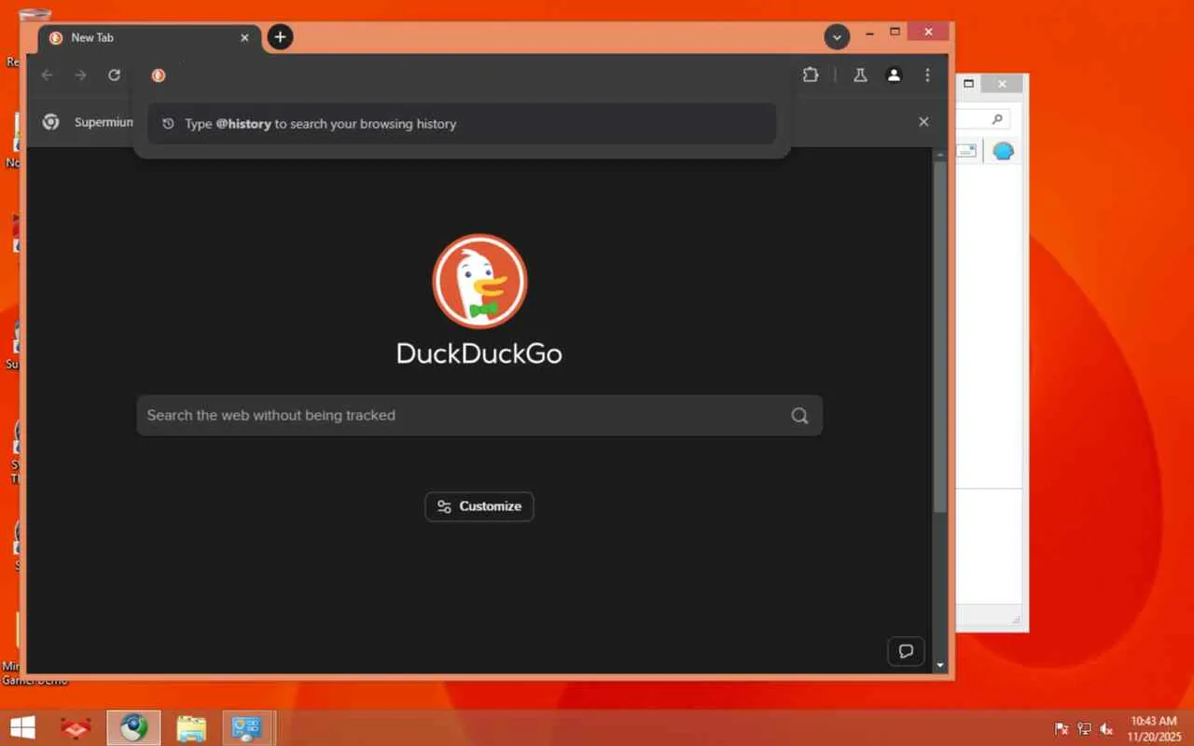Viewport: 1194px width, 746px height.
Task: Reload the current page
Action: click(x=114, y=76)
